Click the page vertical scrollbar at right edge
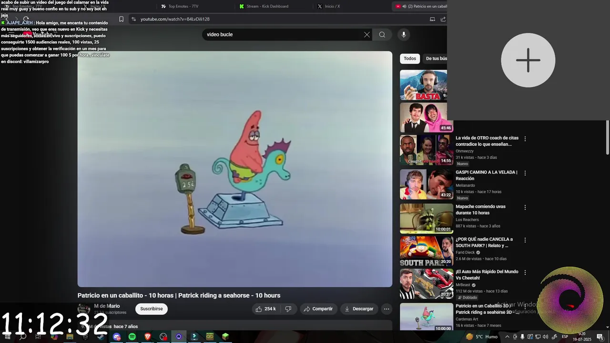This screenshot has width=610, height=343. tap(607, 137)
